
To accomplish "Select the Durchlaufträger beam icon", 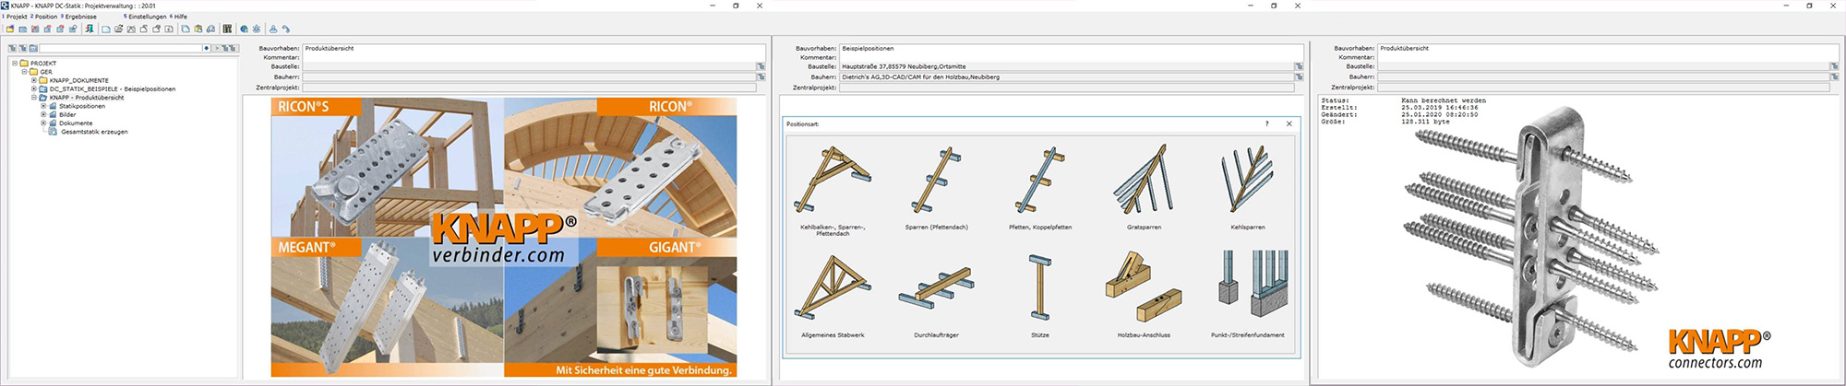I will pyautogui.click(x=936, y=288).
